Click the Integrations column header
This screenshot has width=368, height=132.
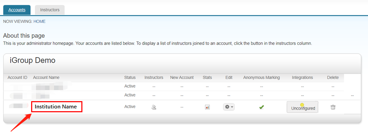coord(302,78)
